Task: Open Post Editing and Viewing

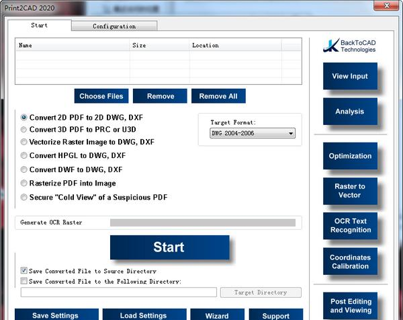Action: (x=350, y=306)
